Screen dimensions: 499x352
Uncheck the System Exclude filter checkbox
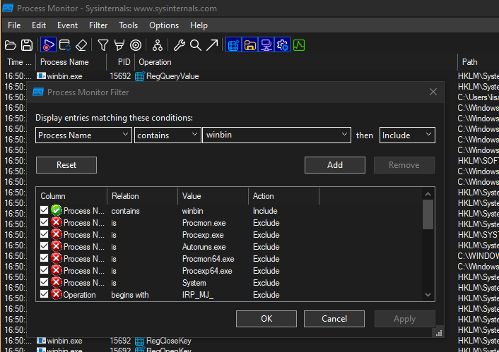[x=45, y=282]
